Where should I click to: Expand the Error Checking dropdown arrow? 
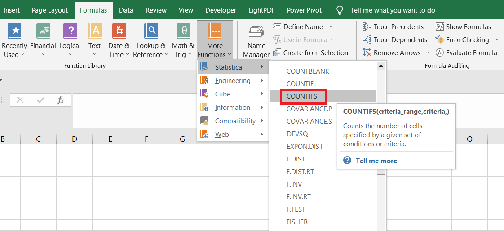coord(497,40)
